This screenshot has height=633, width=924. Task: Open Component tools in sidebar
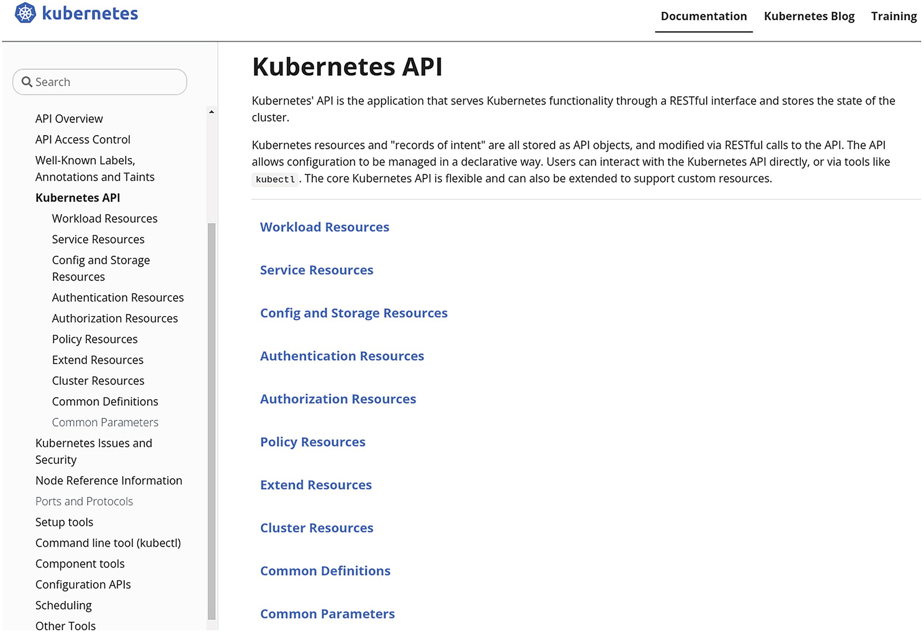click(x=80, y=564)
